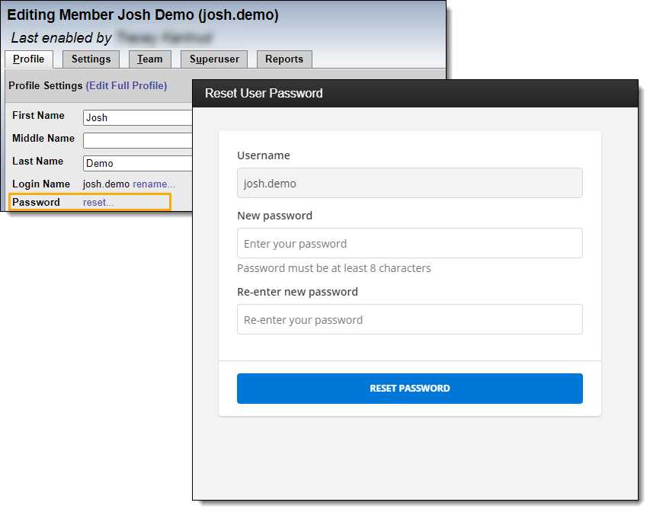Focus the Last Name field containing Demo
650x512 pixels.
coord(138,163)
